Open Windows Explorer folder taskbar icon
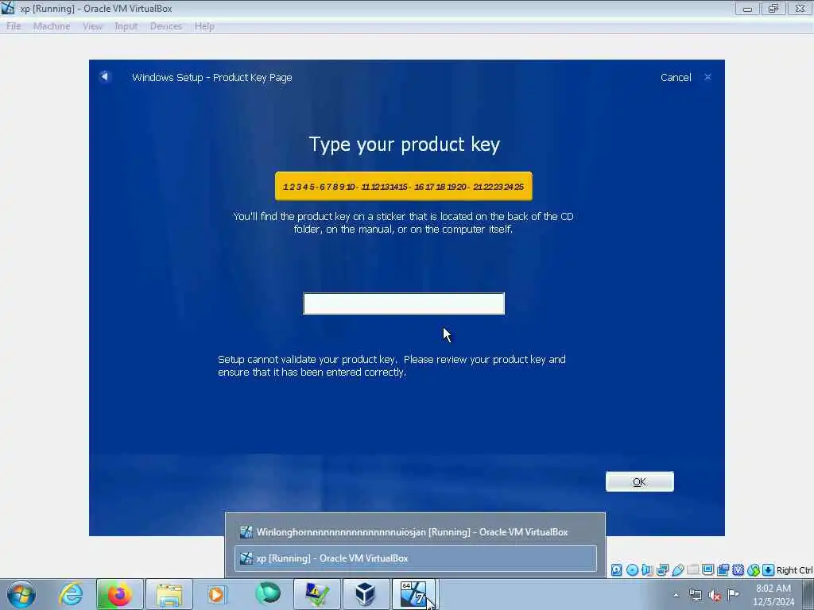Image resolution: width=814 pixels, height=610 pixels. point(169,594)
